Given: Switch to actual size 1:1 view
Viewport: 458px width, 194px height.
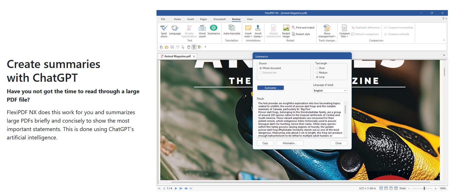Looking at the screenshot, I should click(x=381, y=188).
